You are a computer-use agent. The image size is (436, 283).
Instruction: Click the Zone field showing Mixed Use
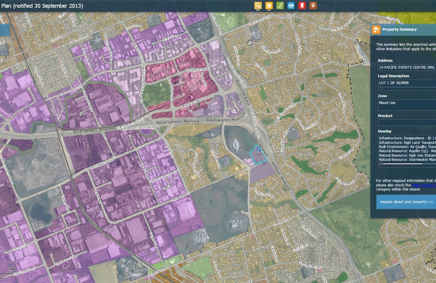click(x=407, y=105)
